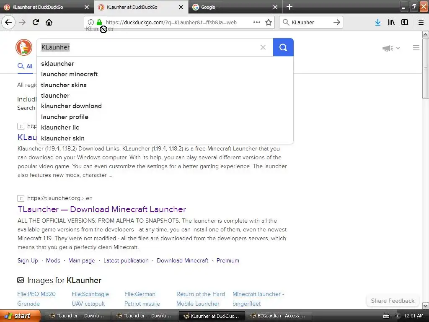Viewport: 429px width, 322px height.
Task: Choose suggestion sklauncher
Action: [165, 64]
